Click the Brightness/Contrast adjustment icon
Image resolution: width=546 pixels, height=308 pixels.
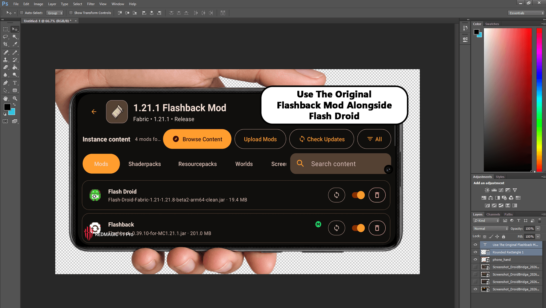click(x=487, y=190)
